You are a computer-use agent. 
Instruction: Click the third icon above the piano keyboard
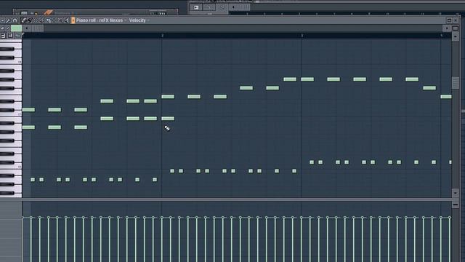[x=17, y=36]
